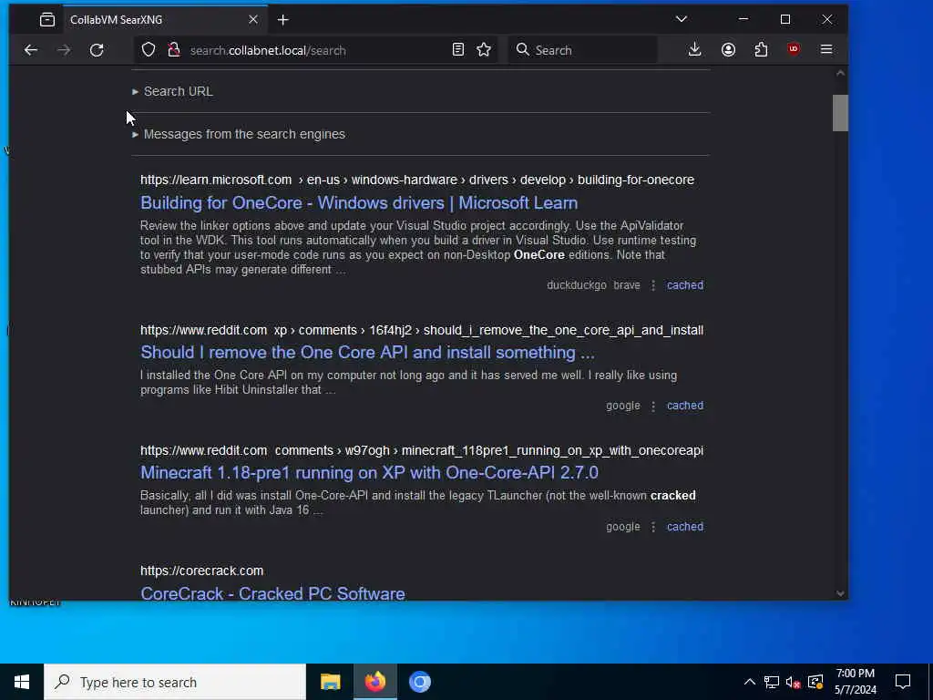The width and height of the screenshot is (933, 700).
Task: Click the Firefox taskbar icon
Action: [374, 682]
